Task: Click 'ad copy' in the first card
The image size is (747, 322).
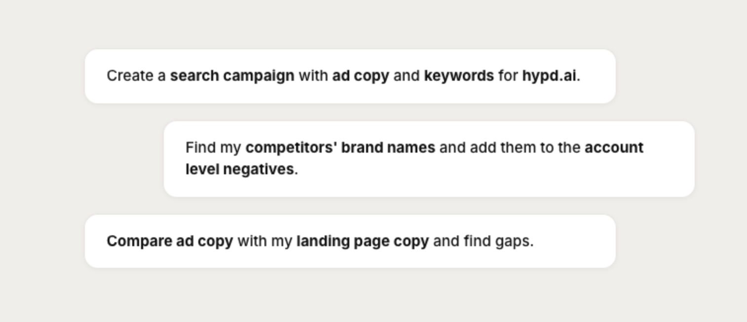Action: 361,76
